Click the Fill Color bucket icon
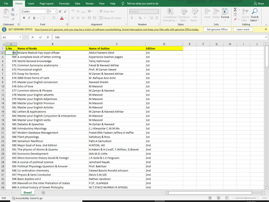 54,18
